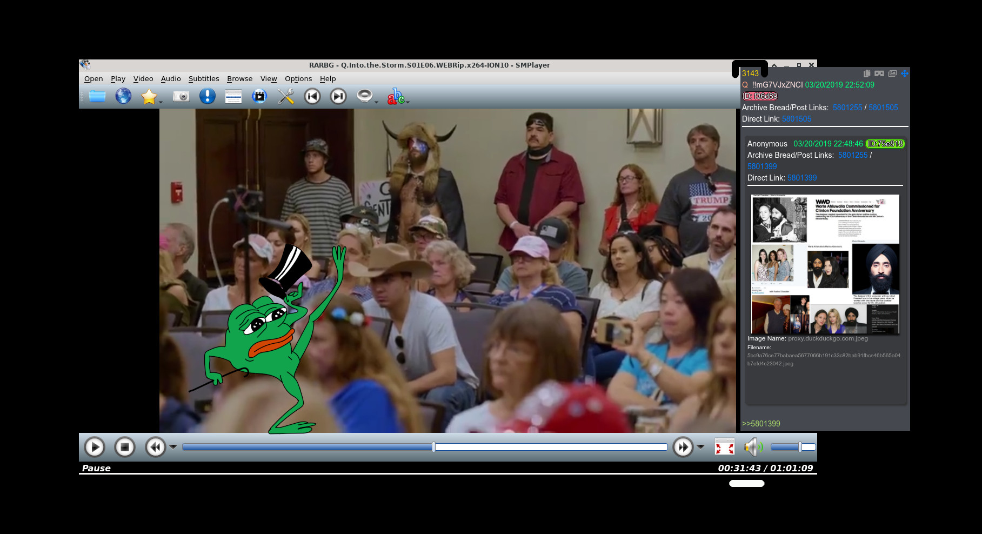982x534 pixels.
Task: Open archive bread link 5801255 in Q post
Action: pos(847,108)
